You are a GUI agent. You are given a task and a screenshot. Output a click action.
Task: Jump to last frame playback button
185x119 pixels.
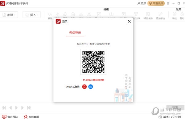click(29, 108)
